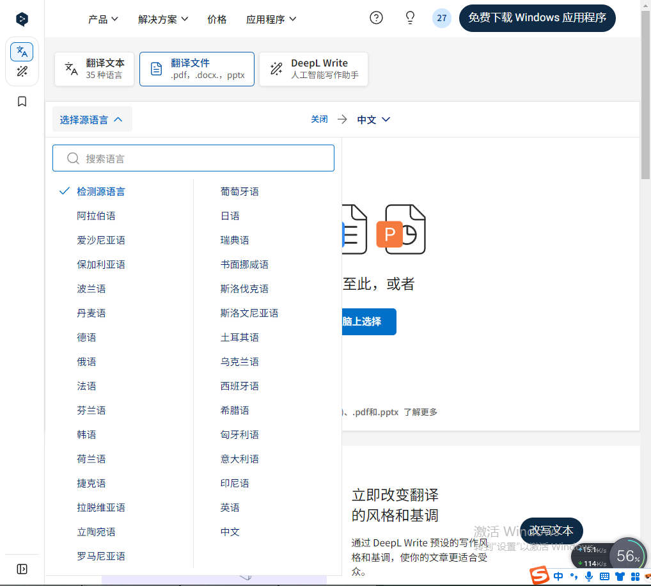Click the 改写文本 button
Screen dimensions: 651x586
551,530
